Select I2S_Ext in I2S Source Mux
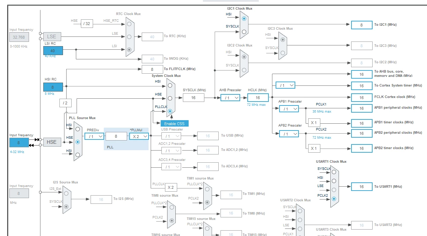Viewport: 427px width, 236px height. click(x=66, y=193)
